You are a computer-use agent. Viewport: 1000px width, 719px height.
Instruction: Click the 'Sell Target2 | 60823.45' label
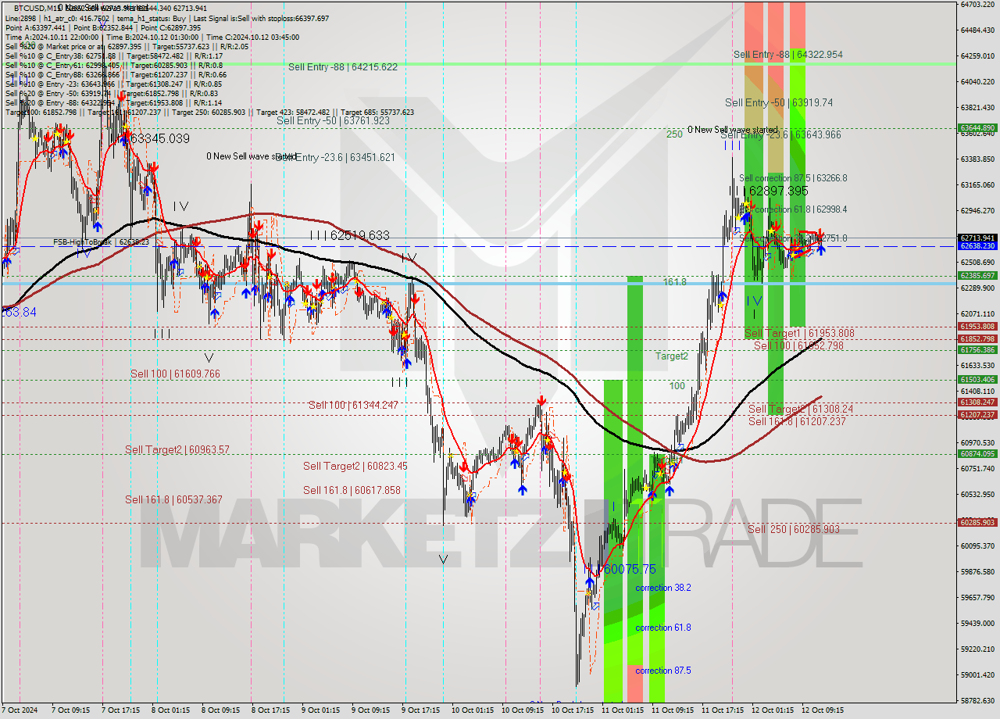pos(355,467)
